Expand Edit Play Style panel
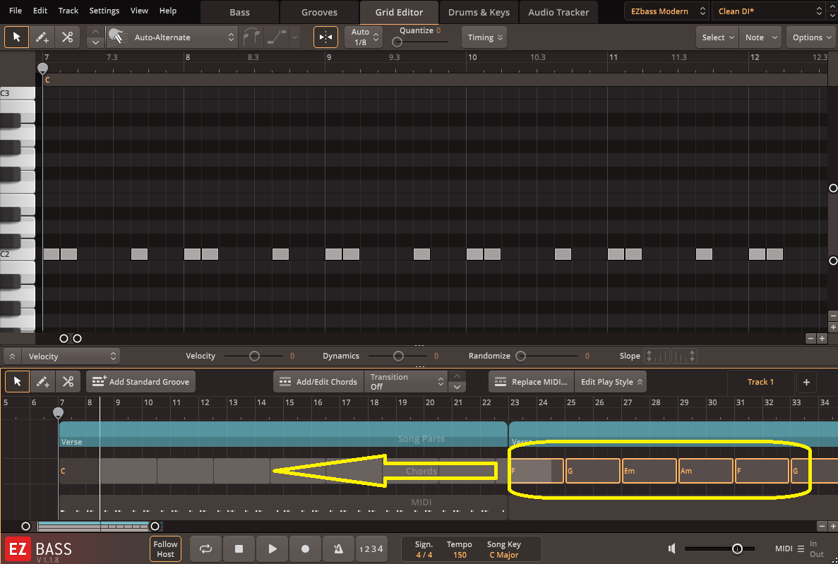This screenshot has width=838, height=564. click(x=611, y=382)
